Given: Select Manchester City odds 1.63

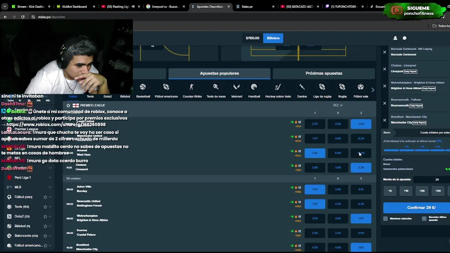Looking at the screenshot, I should [x=361, y=247].
